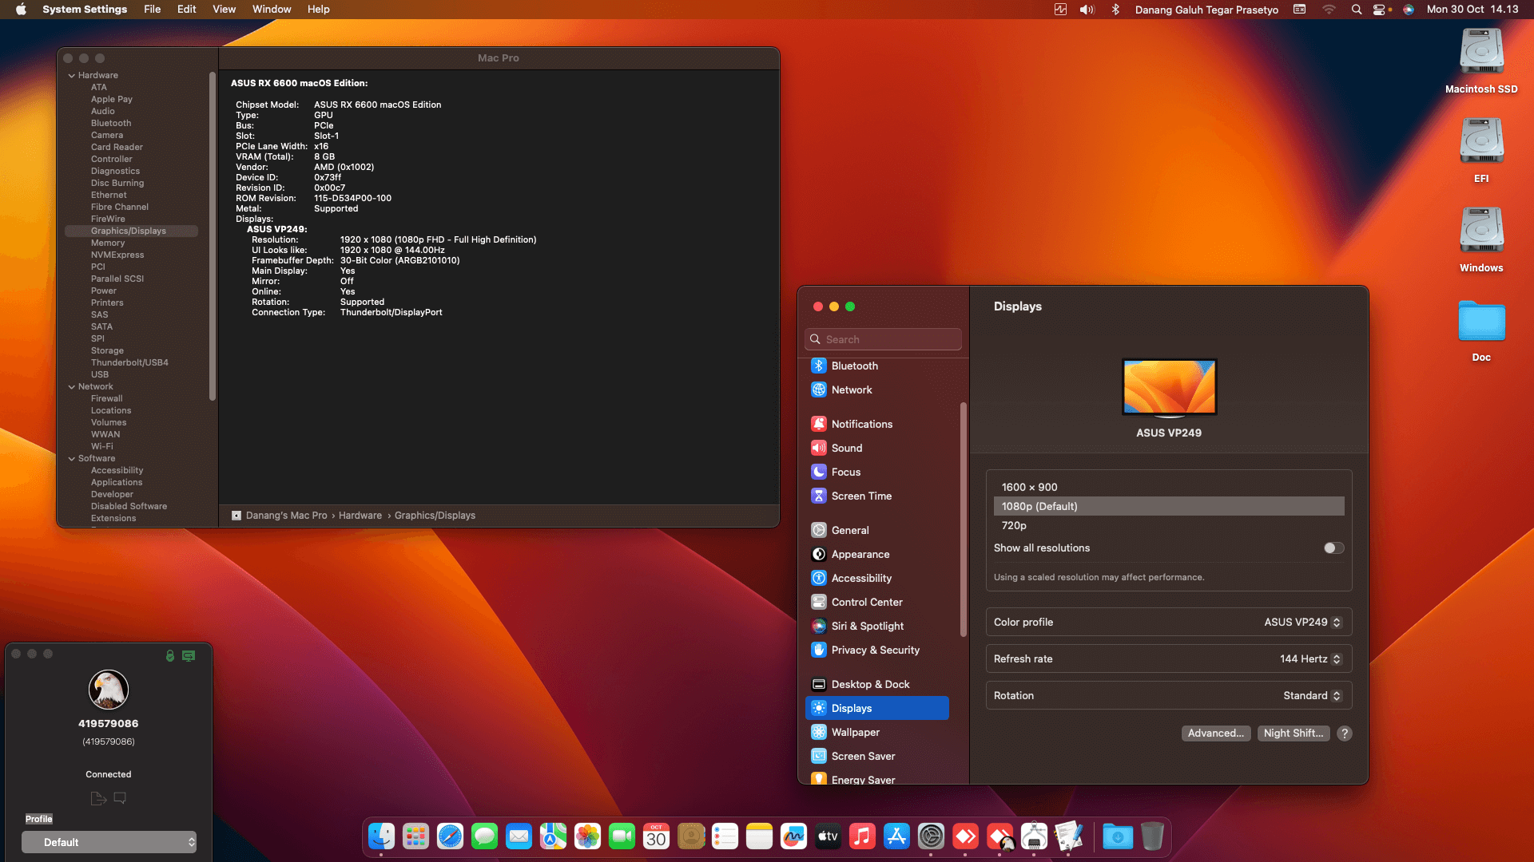
Task: Open the View menu
Action: click(x=224, y=10)
